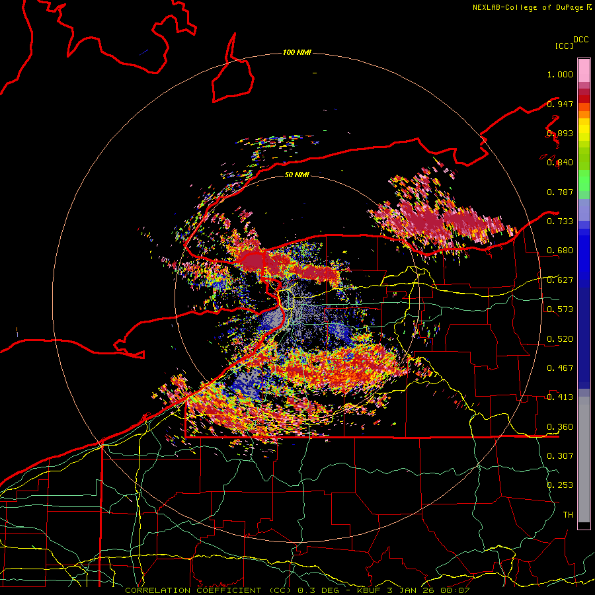Click the 1.000 scale value
Screen dimensions: 595x595
(560, 74)
